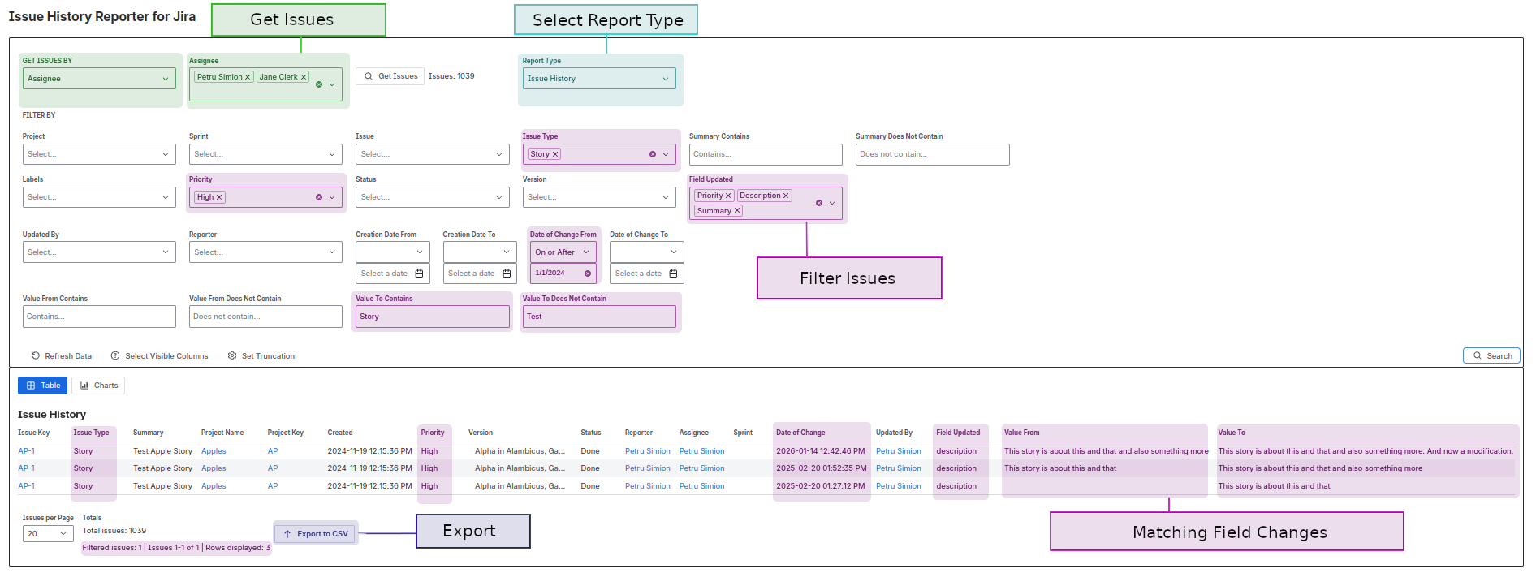Open the Reporter filter dropdown
Screen dimensions: 1536x586
(265, 252)
